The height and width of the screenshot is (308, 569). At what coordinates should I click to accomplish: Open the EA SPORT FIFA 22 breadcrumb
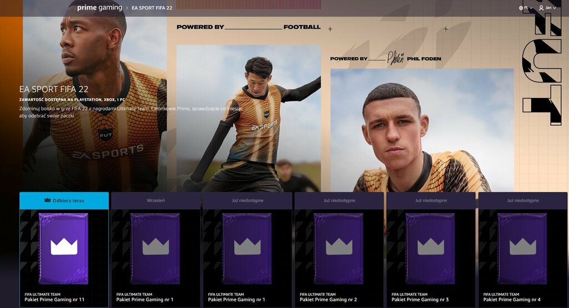(152, 8)
